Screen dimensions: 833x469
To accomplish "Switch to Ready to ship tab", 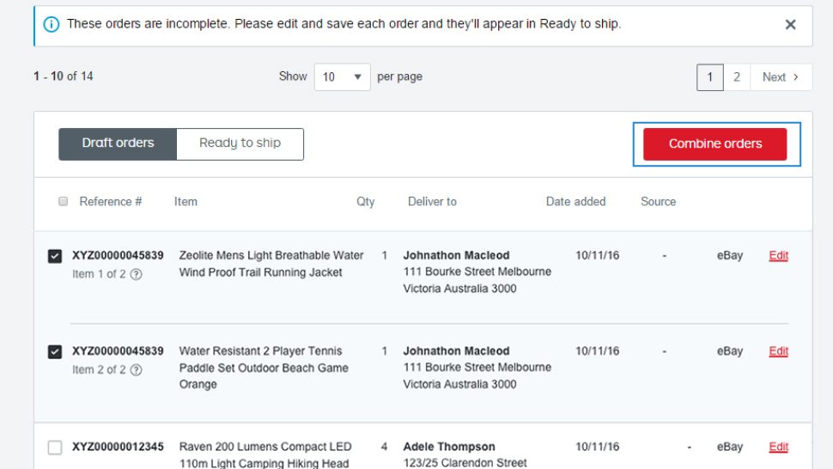I will point(240,143).
